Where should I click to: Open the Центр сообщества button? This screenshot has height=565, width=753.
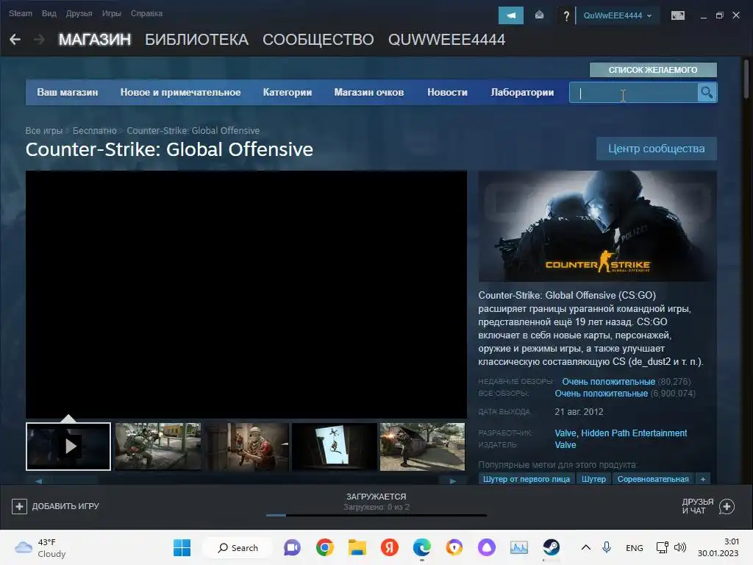[656, 149]
